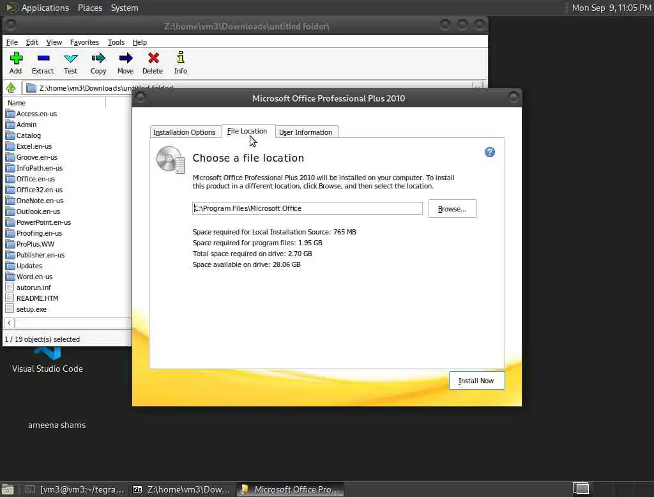Switch to 7-Zip via taskbar button text

tap(188, 489)
